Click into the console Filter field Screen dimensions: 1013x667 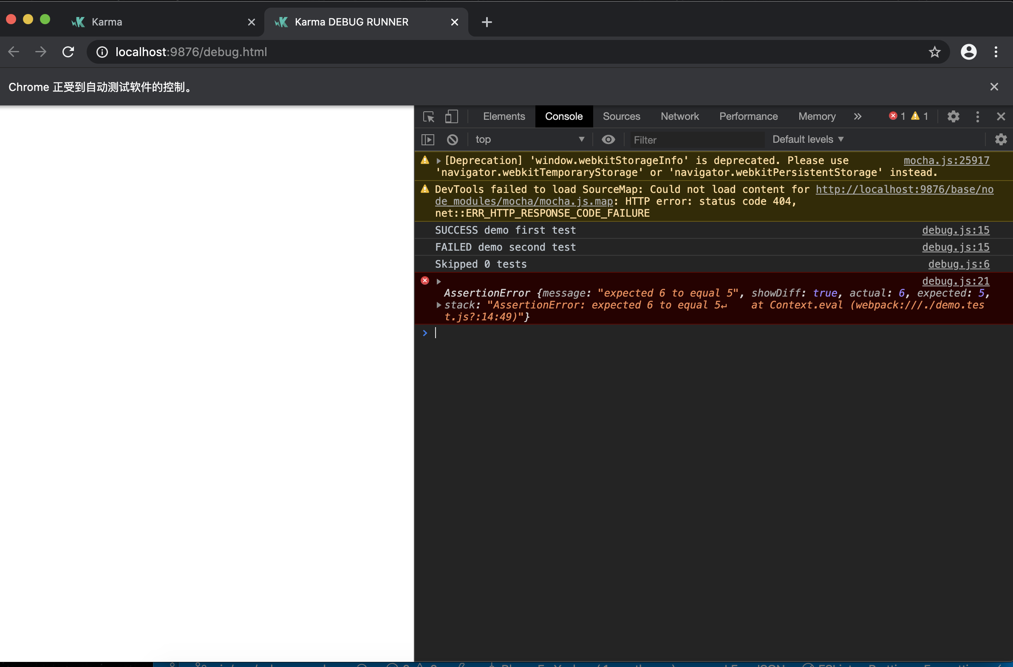tap(697, 140)
